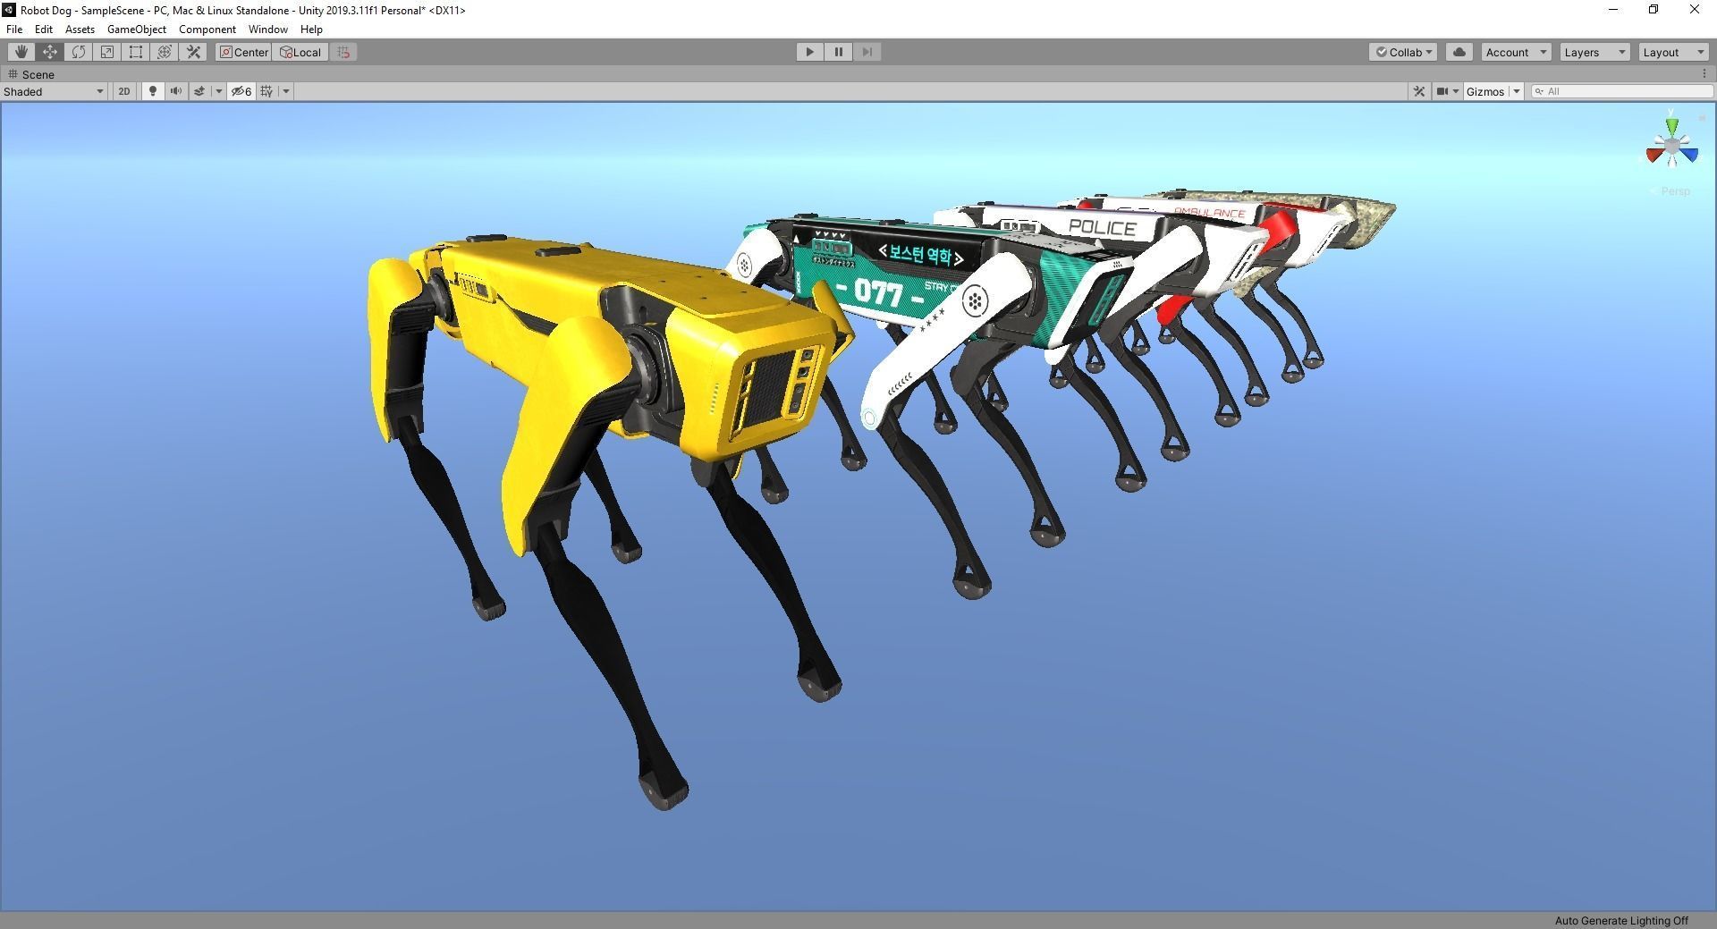This screenshot has height=929, width=1717.
Task: Select the Rotate tool
Action: click(x=79, y=52)
